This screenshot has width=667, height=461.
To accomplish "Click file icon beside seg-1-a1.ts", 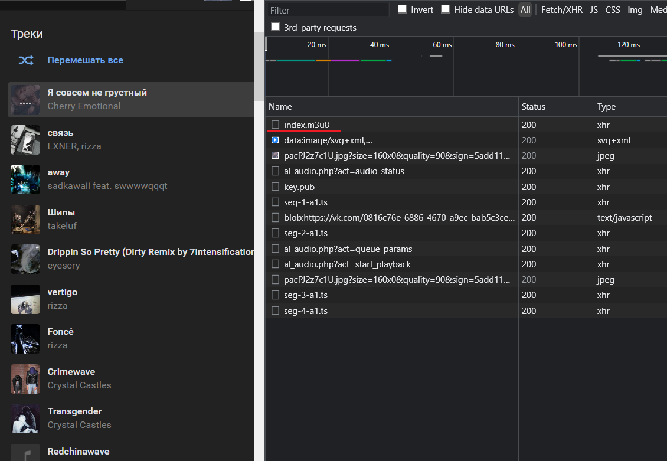I will [x=275, y=202].
